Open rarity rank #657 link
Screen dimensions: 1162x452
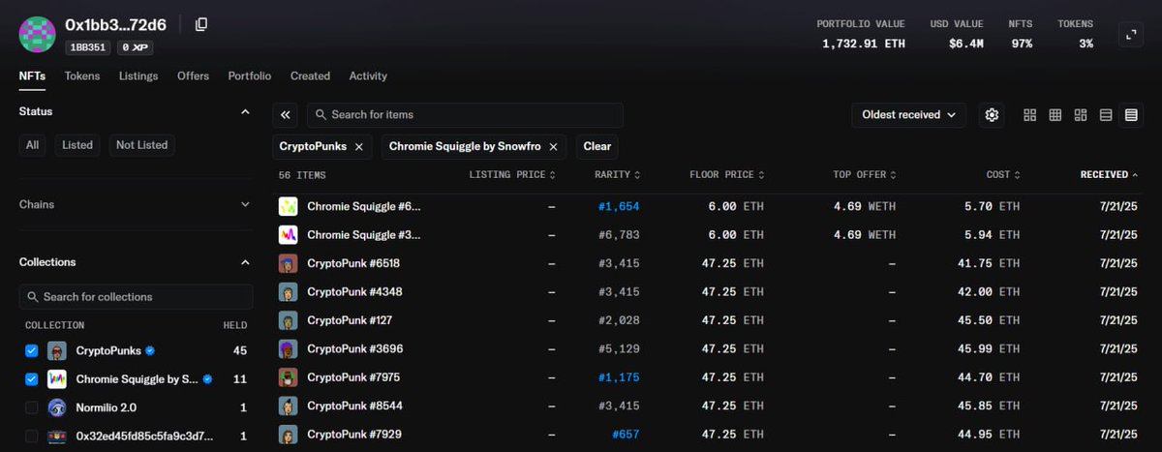coord(626,435)
